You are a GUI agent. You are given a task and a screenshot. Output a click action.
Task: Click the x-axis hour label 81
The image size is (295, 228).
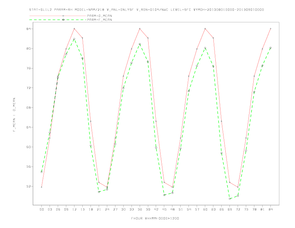263,209
